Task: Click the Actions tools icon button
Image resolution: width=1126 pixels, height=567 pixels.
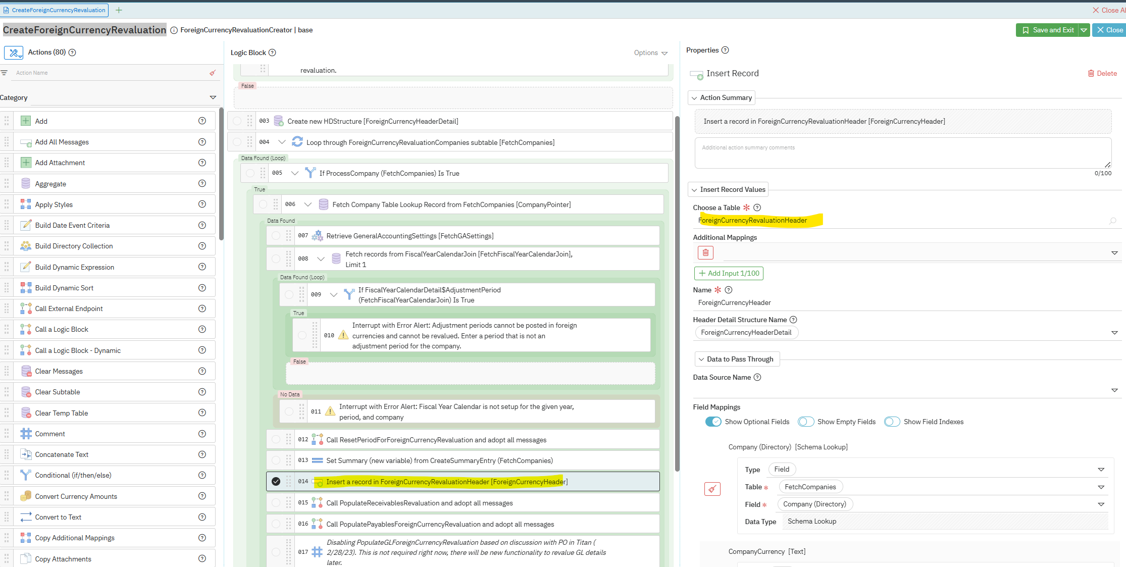Action: (x=14, y=53)
